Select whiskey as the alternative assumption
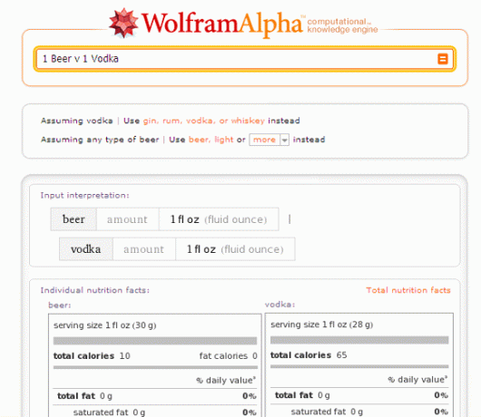 point(248,121)
